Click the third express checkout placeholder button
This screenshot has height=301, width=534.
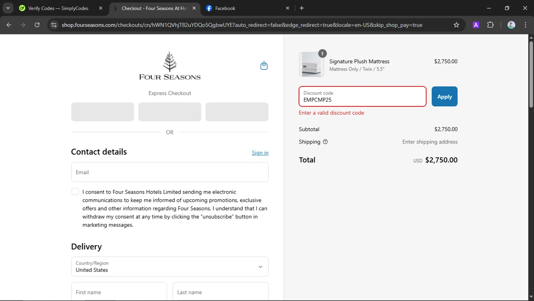click(237, 112)
